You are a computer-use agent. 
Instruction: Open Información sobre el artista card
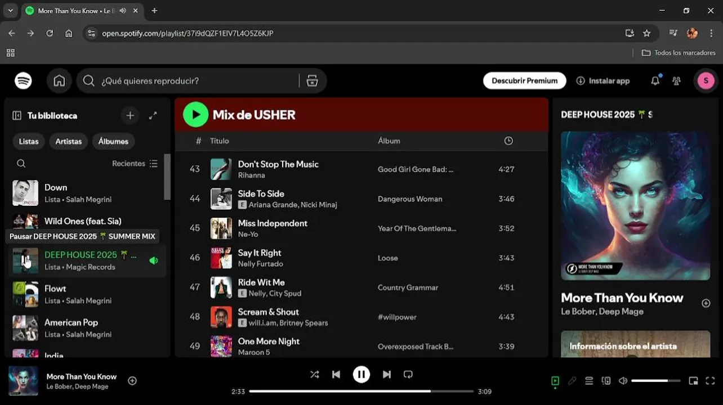[635, 344]
